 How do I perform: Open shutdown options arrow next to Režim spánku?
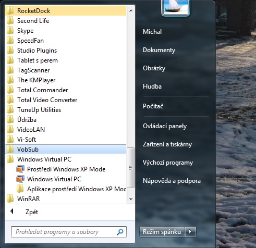190,232
